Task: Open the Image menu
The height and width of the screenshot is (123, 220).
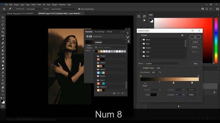Action: pyautogui.click(x=16, y=4)
